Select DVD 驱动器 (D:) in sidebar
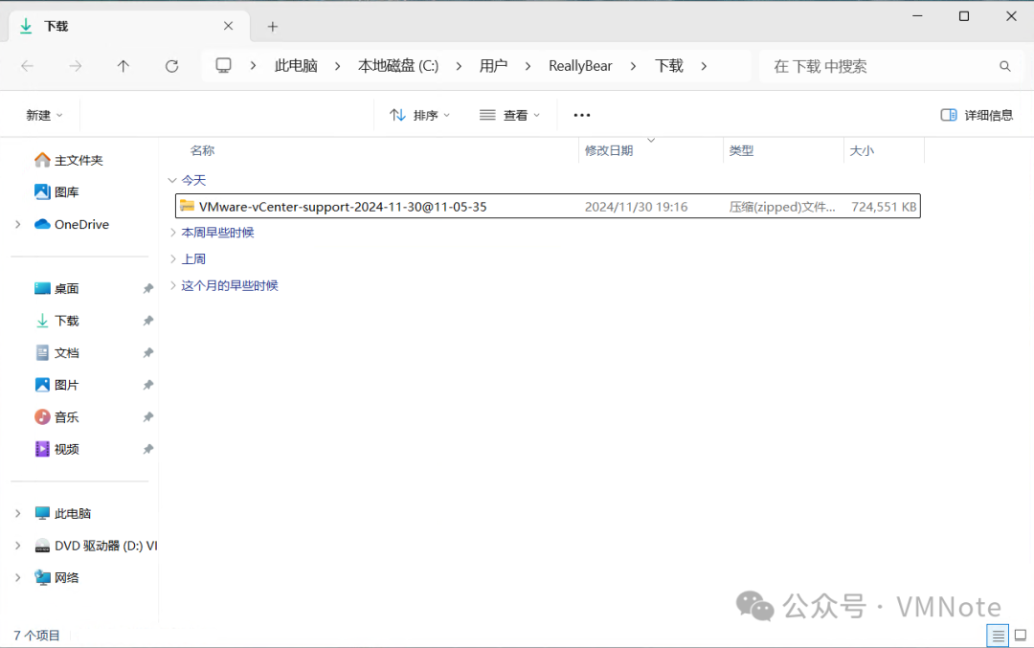Image resolution: width=1034 pixels, height=648 pixels. click(96, 546)
